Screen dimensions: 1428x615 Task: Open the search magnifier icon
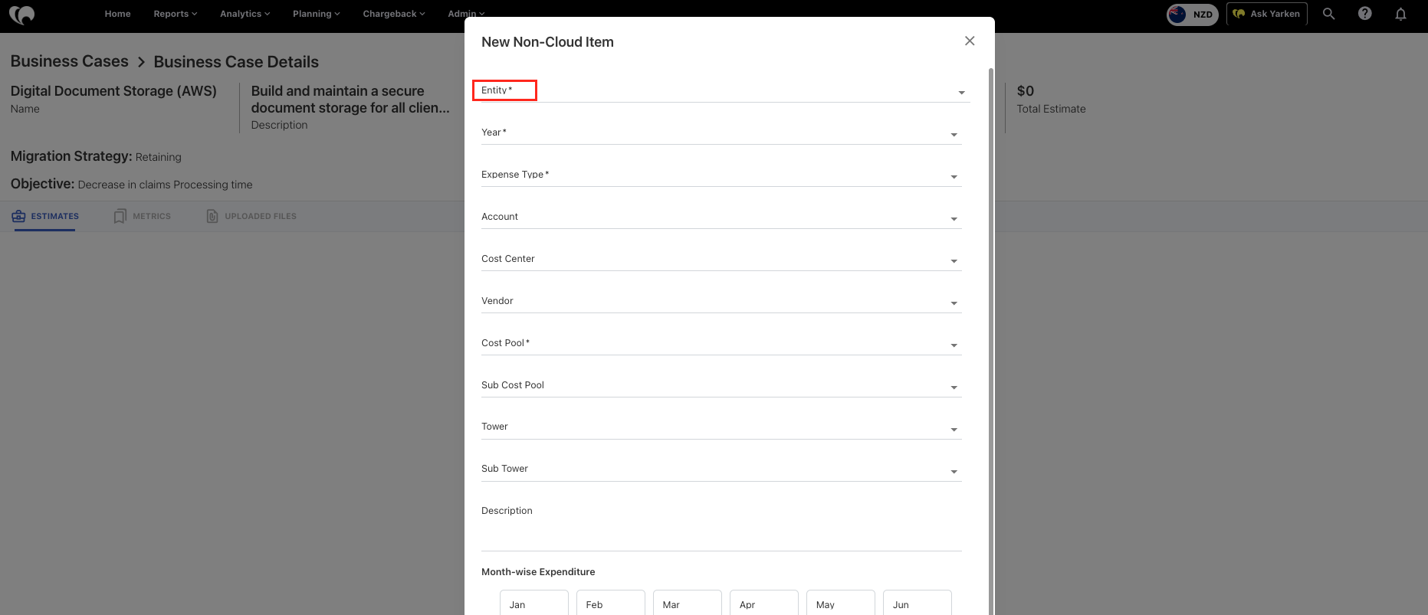pyautogui.click(x=1328, y=14)
